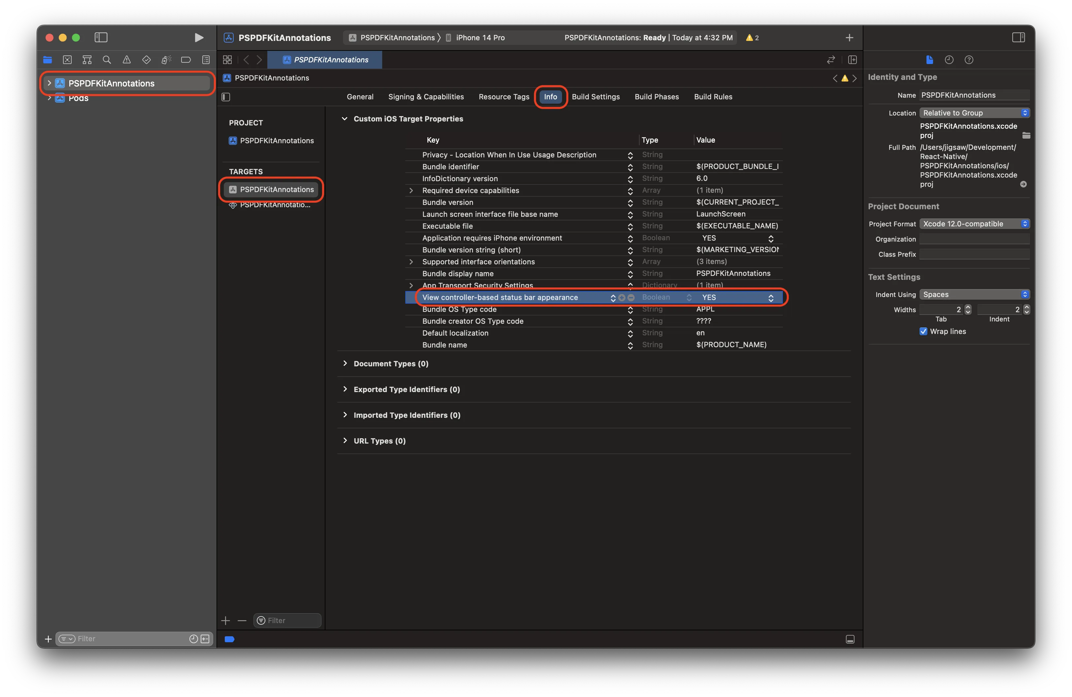Run the app with the play button
The height and width of the screenshot is (697, 1072).
pos(198,37)
